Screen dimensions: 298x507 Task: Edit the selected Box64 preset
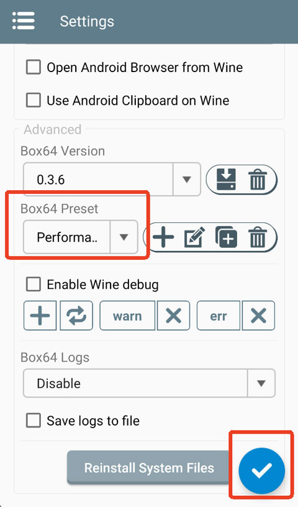click(x=194, y=237)
